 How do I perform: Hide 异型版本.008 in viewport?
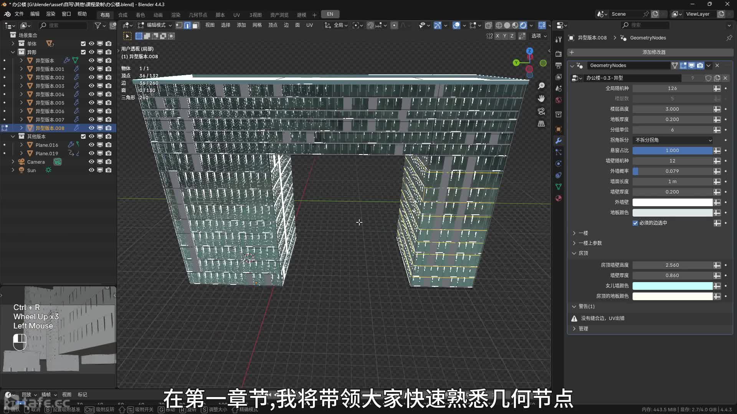pyautogui.click(x=91, y=128)
